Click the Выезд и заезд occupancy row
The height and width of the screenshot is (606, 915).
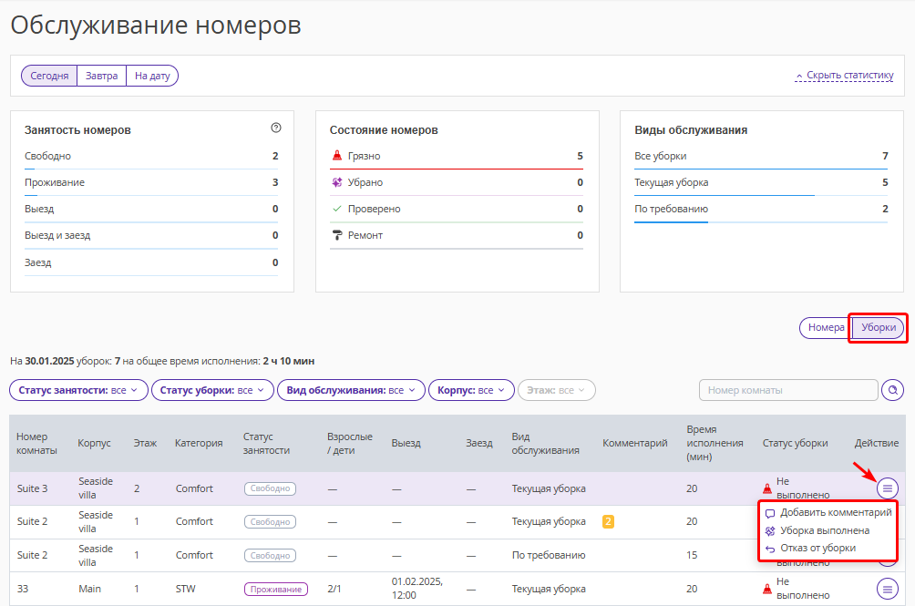click(x=151, y=236)
